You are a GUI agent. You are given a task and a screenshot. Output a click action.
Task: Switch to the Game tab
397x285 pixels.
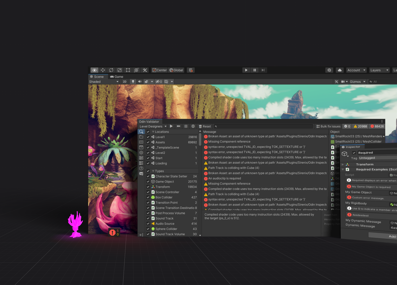pyautogui.click(x=117, y=76)
